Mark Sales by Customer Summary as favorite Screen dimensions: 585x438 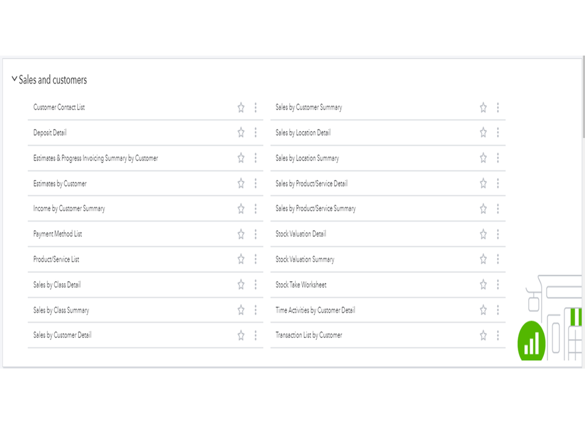coord(483,108)
